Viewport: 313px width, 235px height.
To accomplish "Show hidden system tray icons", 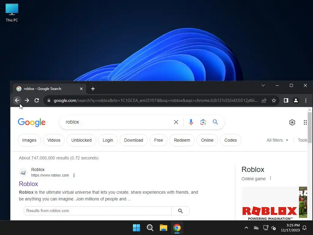I will (246, 228).
